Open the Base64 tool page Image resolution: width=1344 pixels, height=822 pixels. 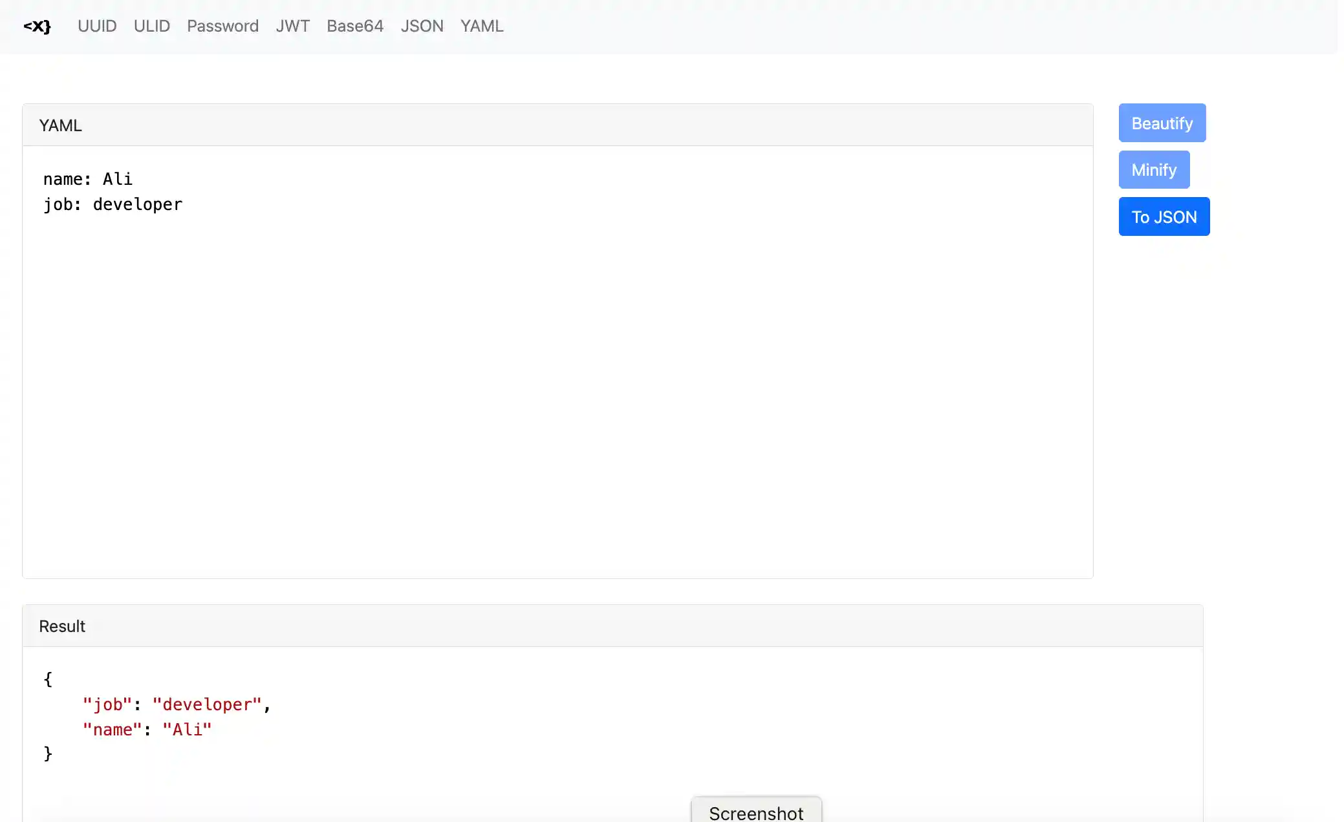coord(354,26)
